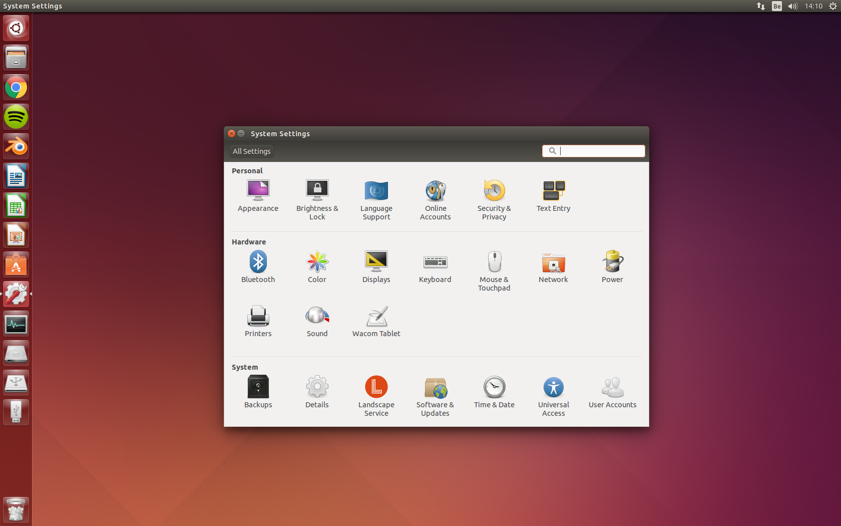The width and height of the screenshot is (841, 526).
Task: Open the session gear menu in the top bar
Action: (833, 6)
